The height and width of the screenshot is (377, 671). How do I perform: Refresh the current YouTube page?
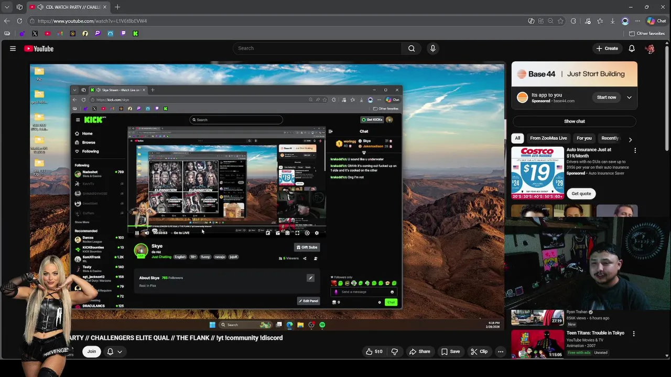point(19,21)
